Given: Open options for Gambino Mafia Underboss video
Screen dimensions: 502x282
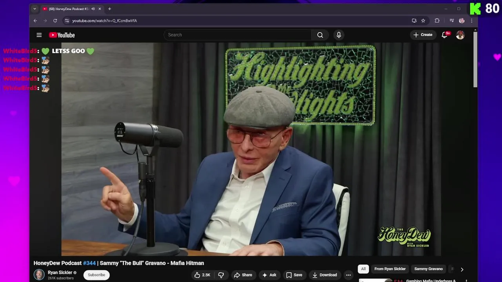Looking at the screenshot, I should tap(466, 280).
